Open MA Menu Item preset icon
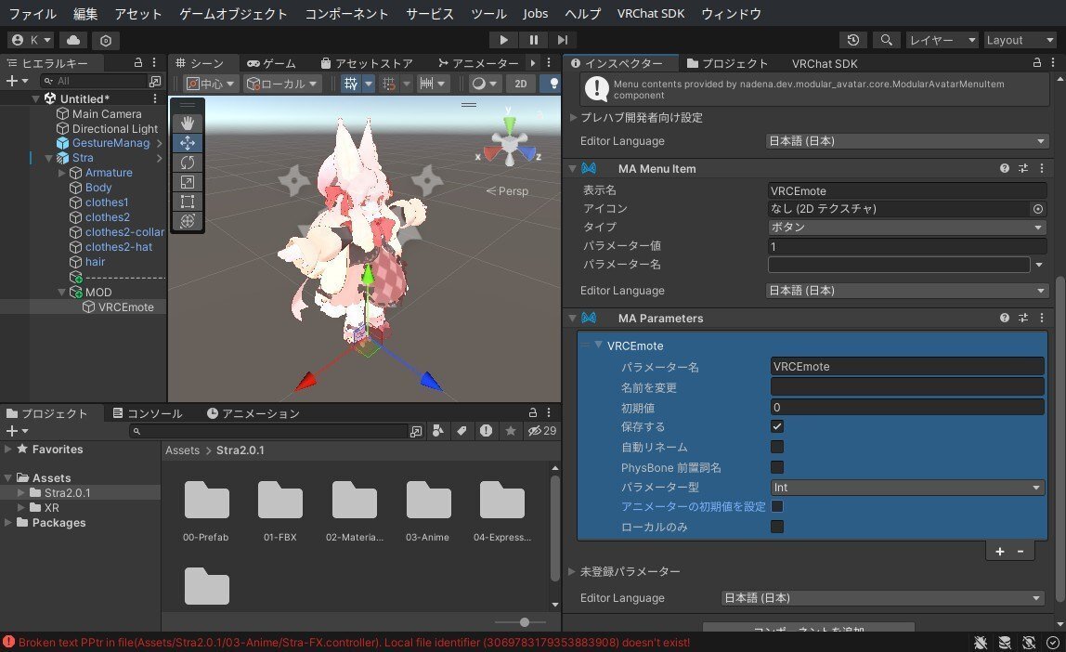Image resolution: width=1066 pixels, height=652 pixels. tap(1023, 168)
